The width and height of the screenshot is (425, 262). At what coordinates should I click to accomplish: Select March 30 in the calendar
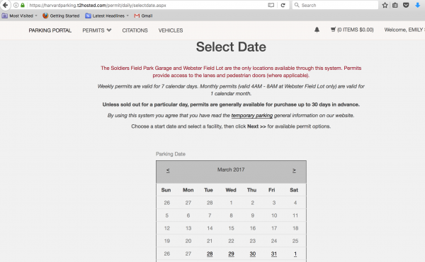tap(253, 254)
